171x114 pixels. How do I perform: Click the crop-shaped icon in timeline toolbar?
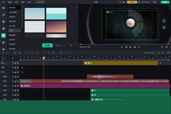pyautogui.click(x=44, y=53)
